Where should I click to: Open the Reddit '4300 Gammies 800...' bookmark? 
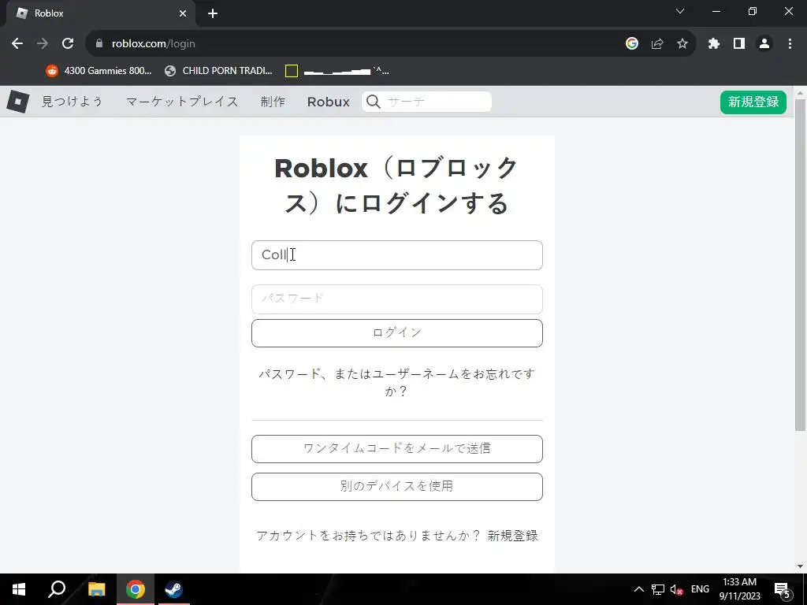coord(99,71)
